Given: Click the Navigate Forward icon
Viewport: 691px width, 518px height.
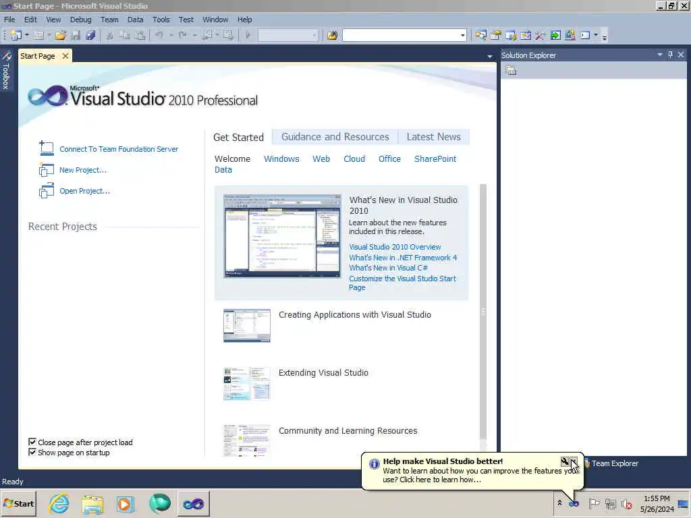Looking at the screenshot, I should (x=228, y=35).
